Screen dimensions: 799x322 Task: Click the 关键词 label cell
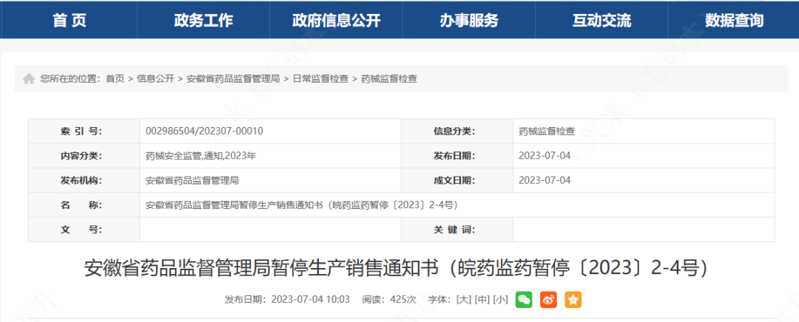coord(457,230)
